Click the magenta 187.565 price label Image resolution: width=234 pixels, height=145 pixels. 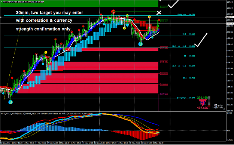164,94
